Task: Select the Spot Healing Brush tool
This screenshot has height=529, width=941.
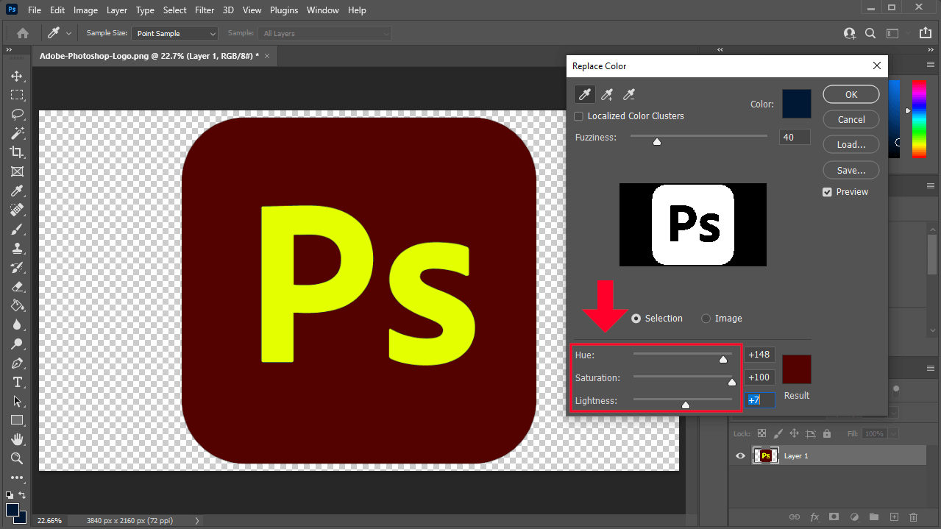Action: pos(17,210)
